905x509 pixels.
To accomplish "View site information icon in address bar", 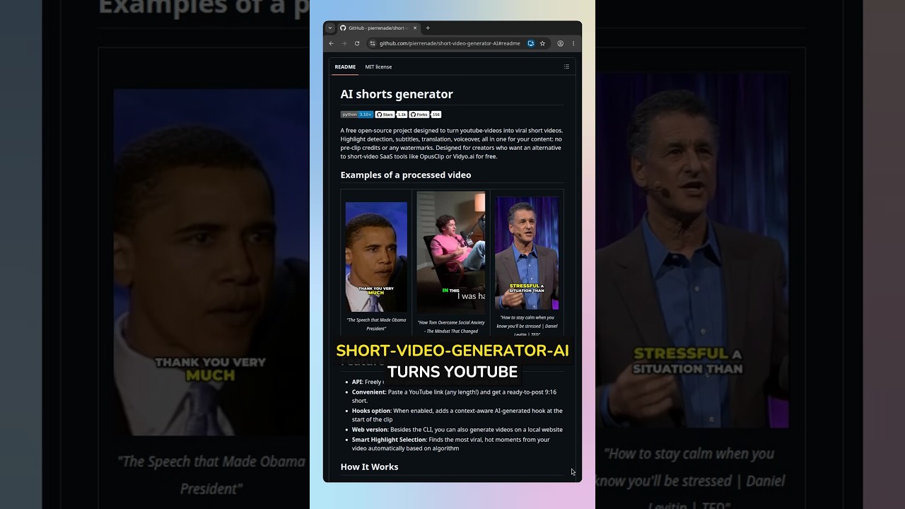I will [x=373, y=43].
